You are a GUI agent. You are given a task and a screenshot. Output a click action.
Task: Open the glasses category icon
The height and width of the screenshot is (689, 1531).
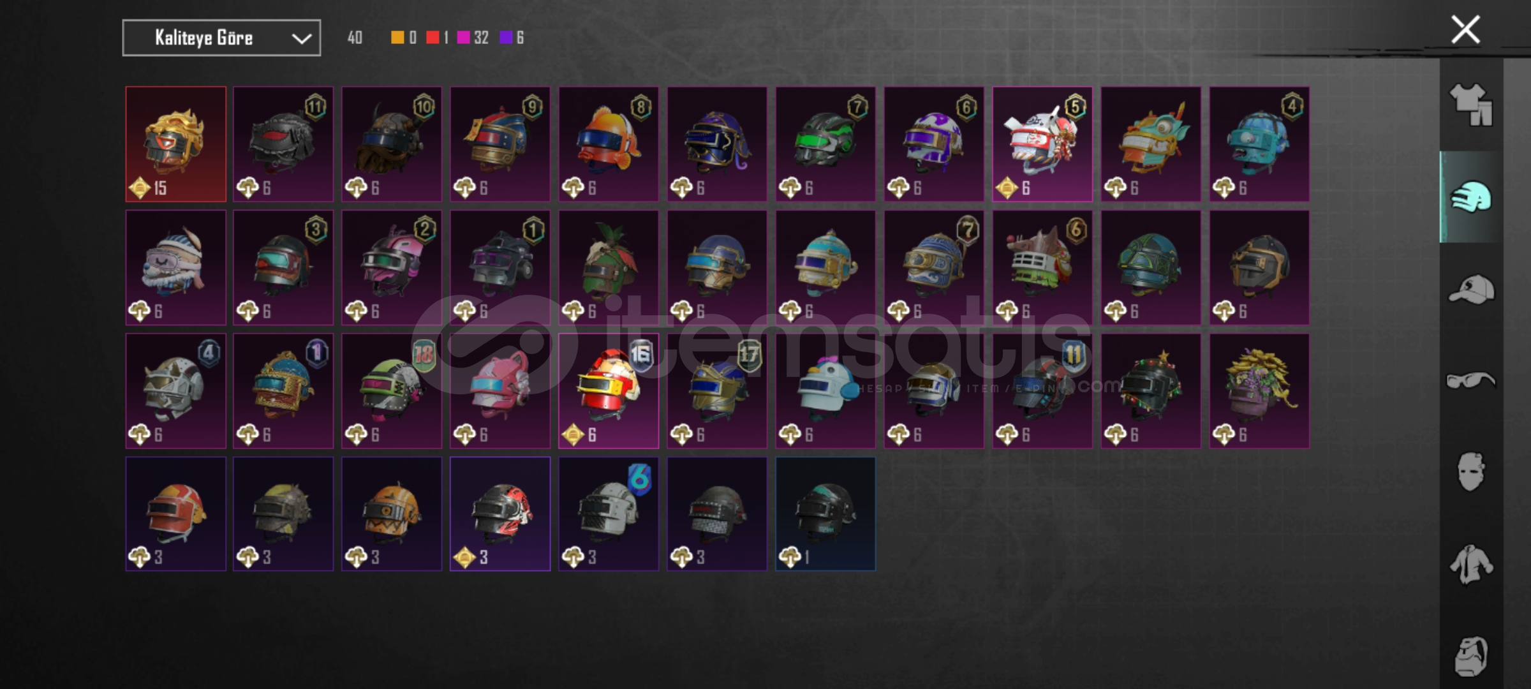tap(1471, 380)
